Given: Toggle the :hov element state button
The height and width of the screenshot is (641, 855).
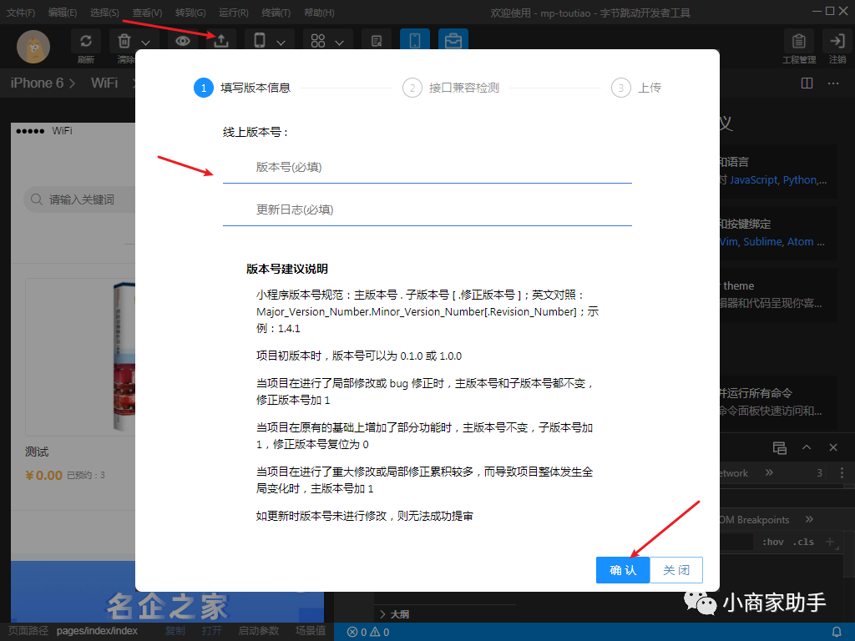Looking at the screenshot, I should pyautogui.click(x=772, y=542).
